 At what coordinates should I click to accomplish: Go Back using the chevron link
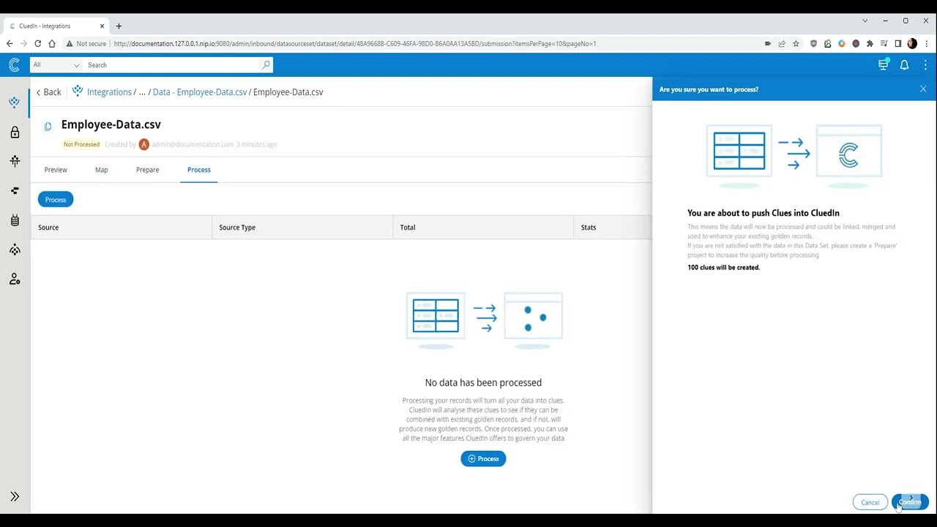(x=48, y=92)
